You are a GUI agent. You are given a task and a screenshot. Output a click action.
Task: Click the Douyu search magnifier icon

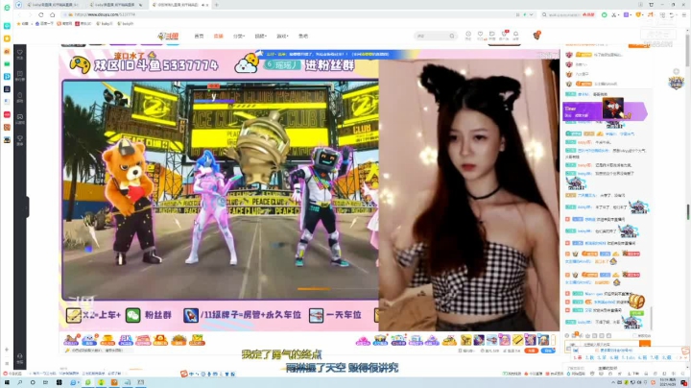[452, 36]
